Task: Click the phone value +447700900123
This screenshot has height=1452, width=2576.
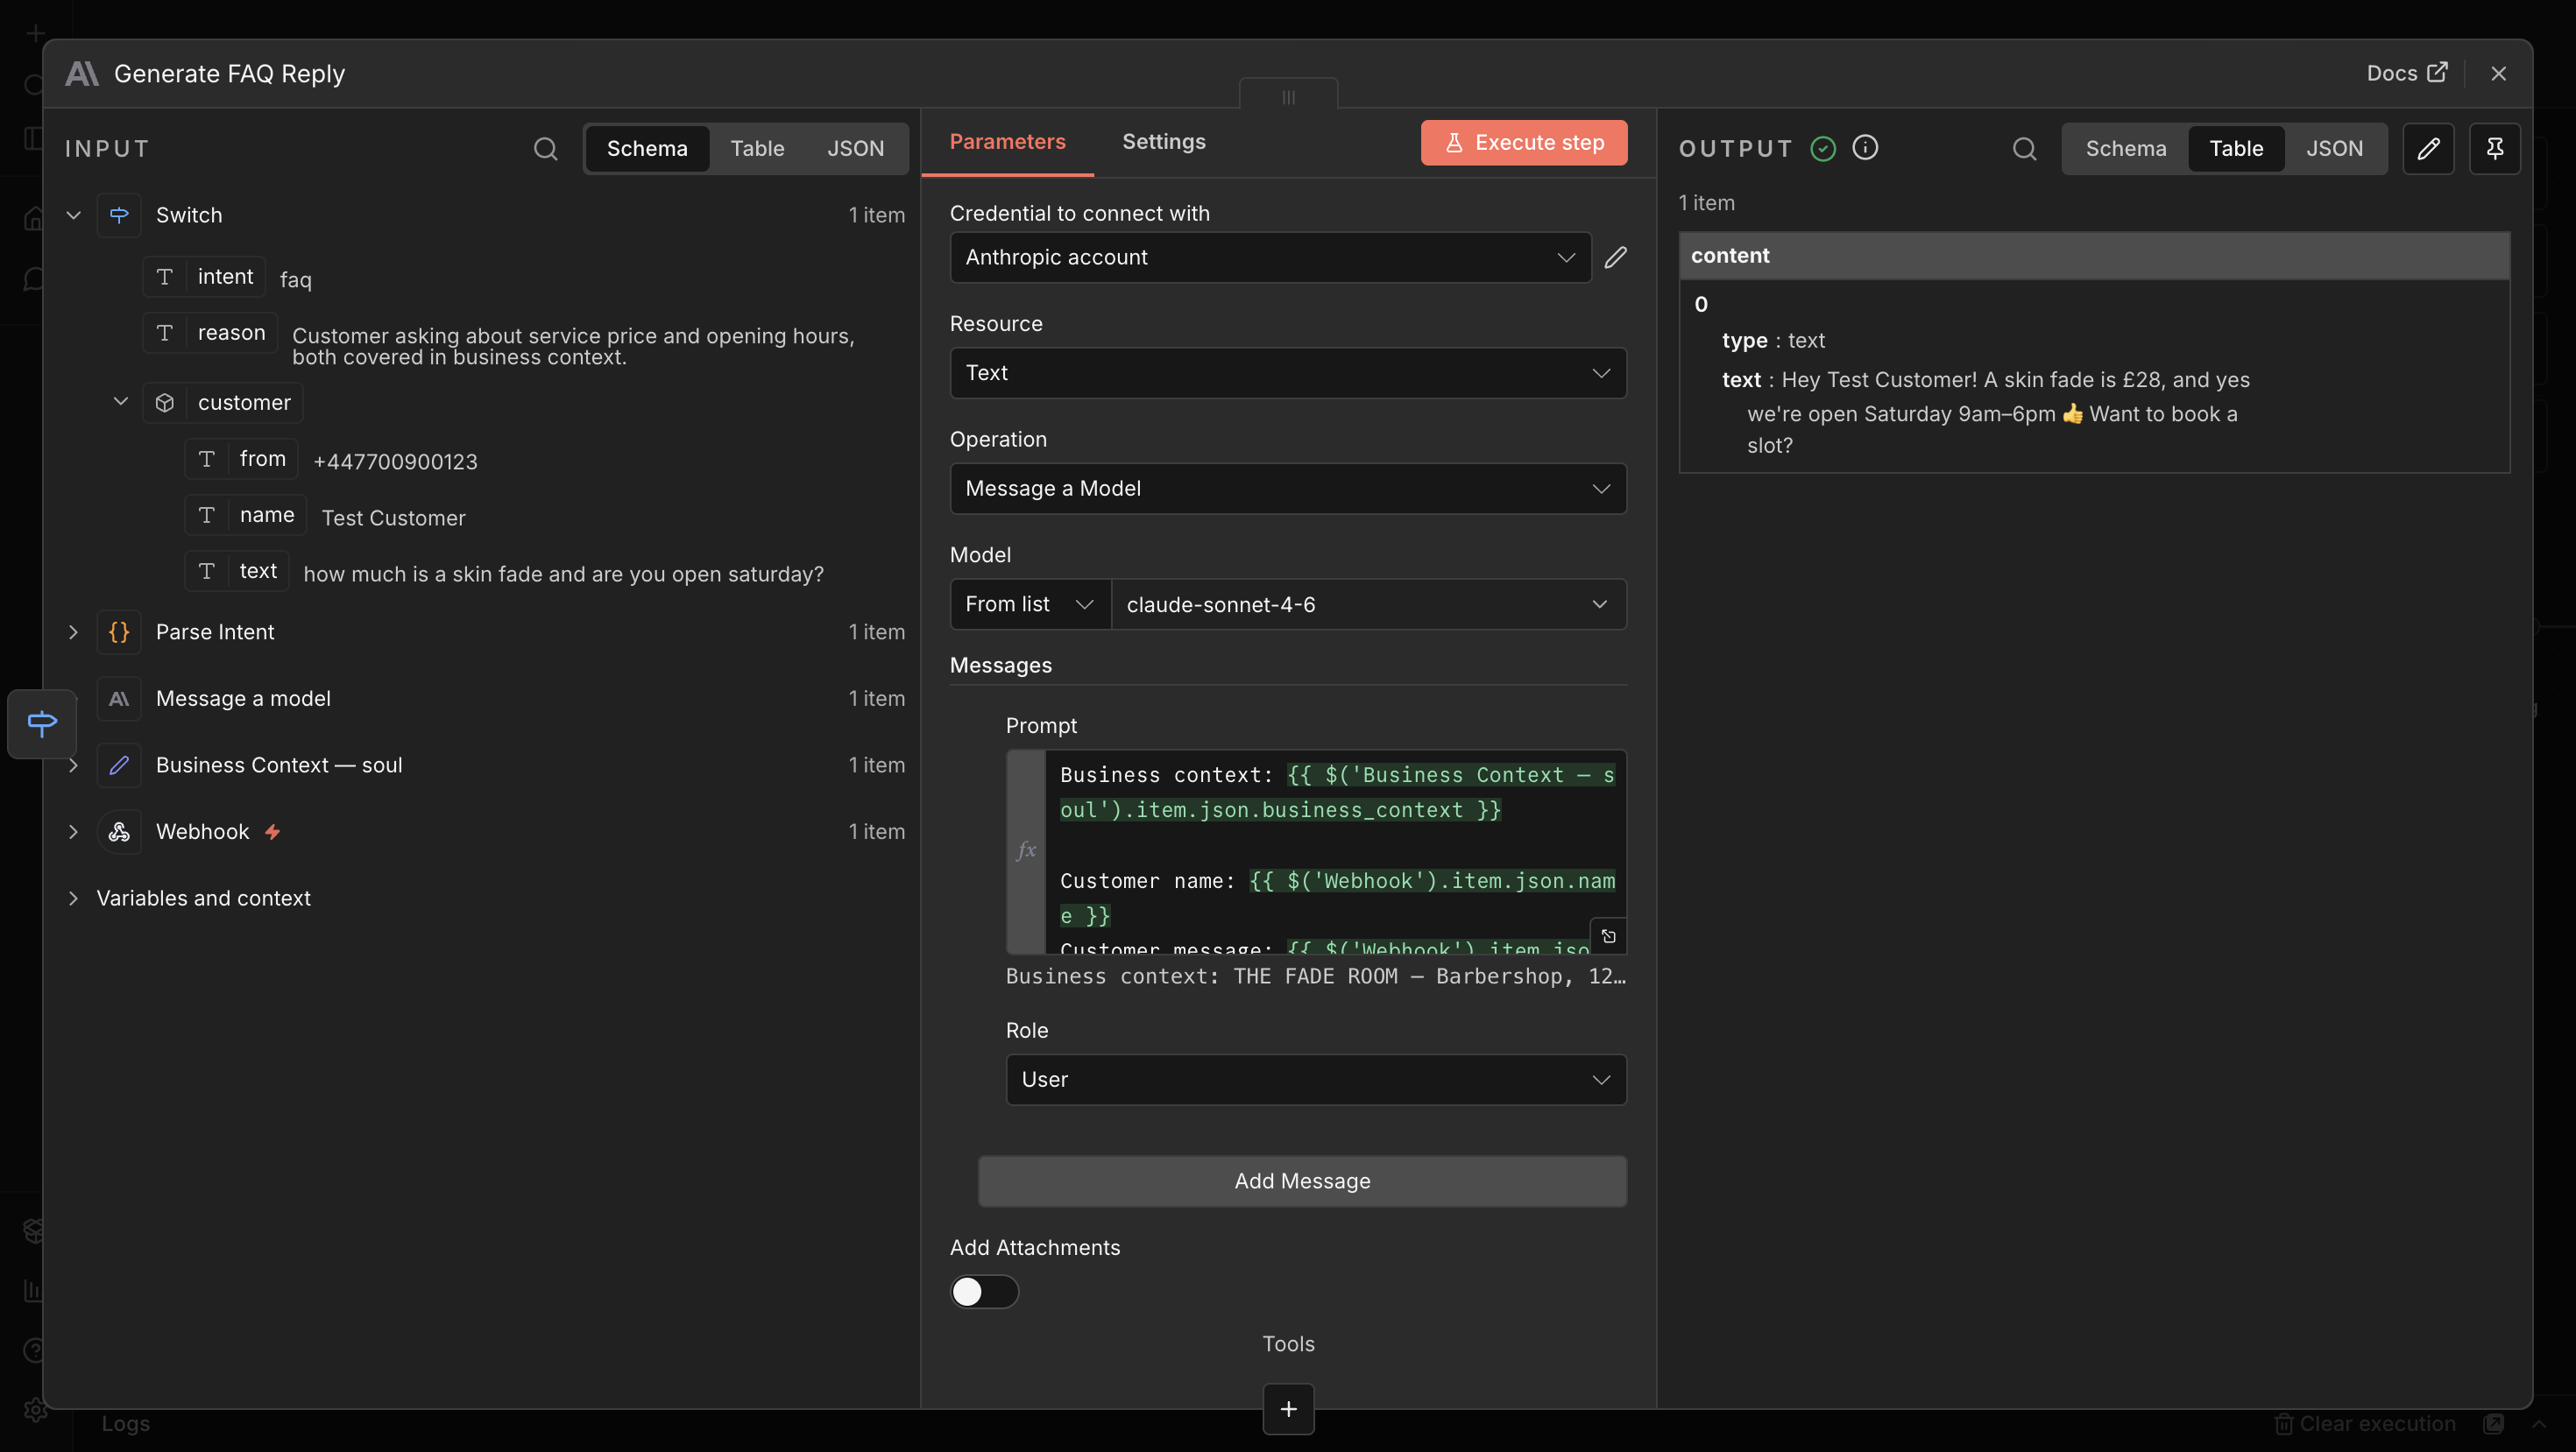Action: (x=395, y=462)
